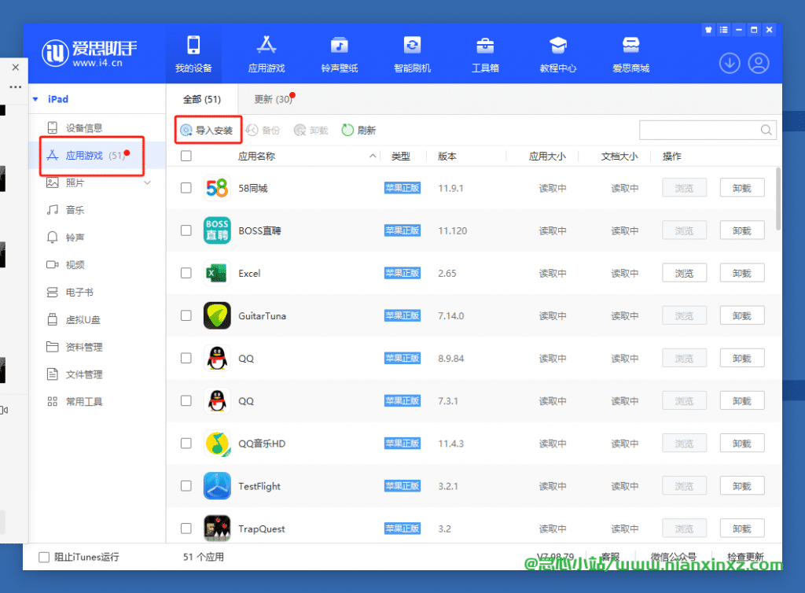805x593 pixels.
Task: Select 常用工具 in sidebar
Action: click(83, 402)
